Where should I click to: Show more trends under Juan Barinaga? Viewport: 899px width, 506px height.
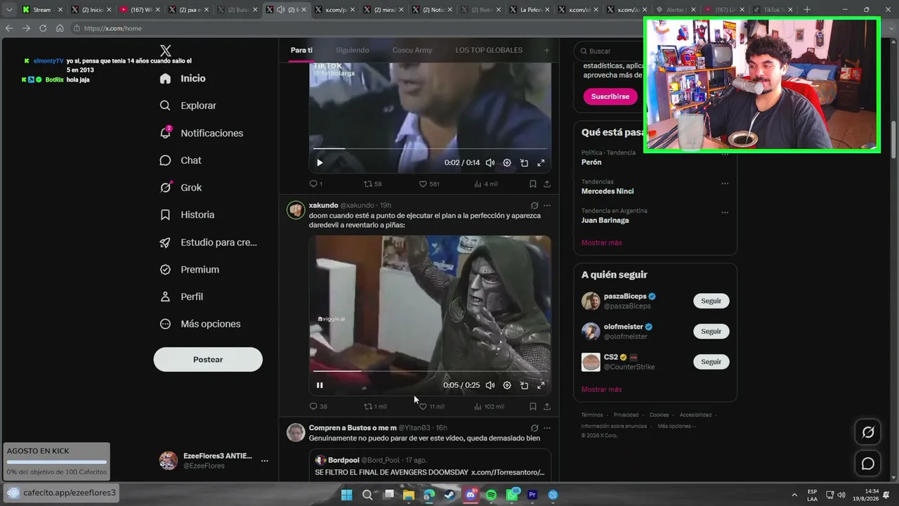(x=601, y=242)
